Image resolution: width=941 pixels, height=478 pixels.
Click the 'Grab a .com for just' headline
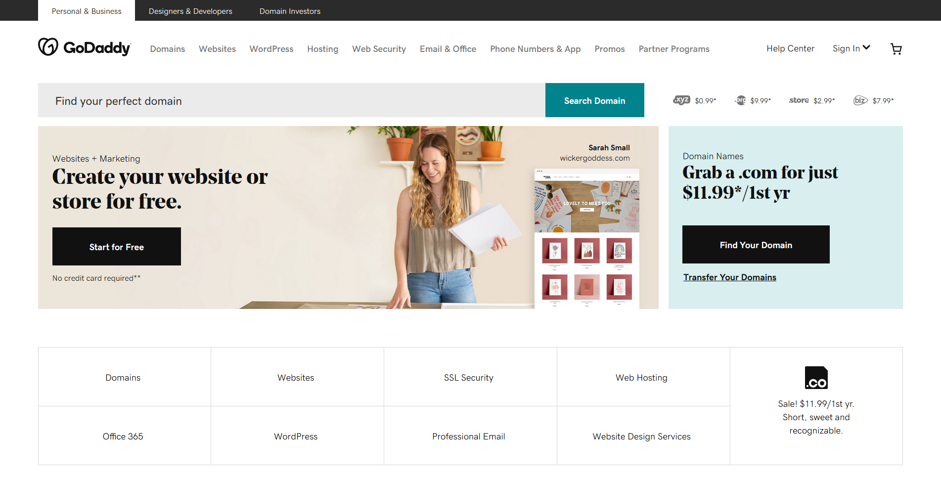click(760, 182)
